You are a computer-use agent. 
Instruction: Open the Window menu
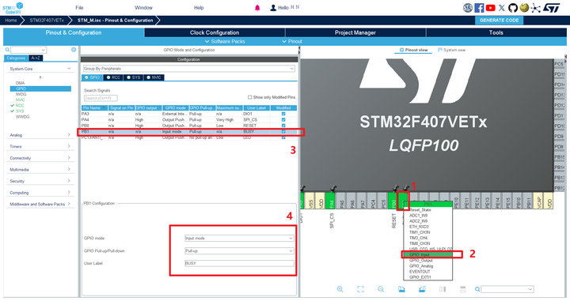click(143, 8)
